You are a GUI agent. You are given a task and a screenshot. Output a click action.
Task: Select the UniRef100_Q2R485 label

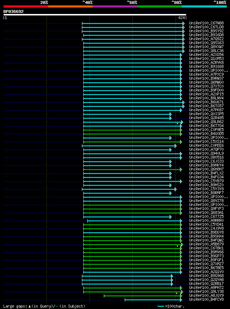206,118
